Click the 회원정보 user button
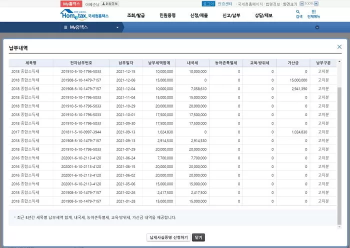This screenshot has width=350, height=248. pos(111,3)
